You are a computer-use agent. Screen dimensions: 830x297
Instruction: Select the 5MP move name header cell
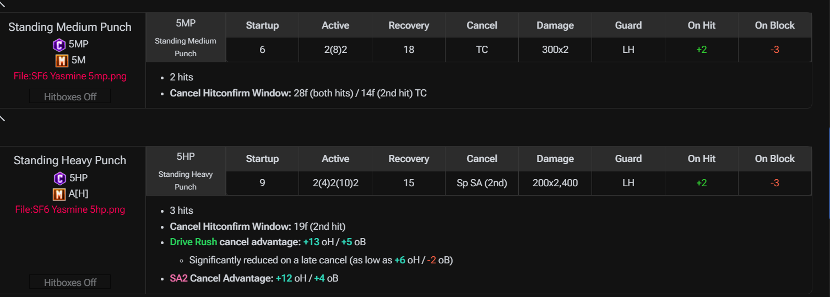(x=186, y=37)
